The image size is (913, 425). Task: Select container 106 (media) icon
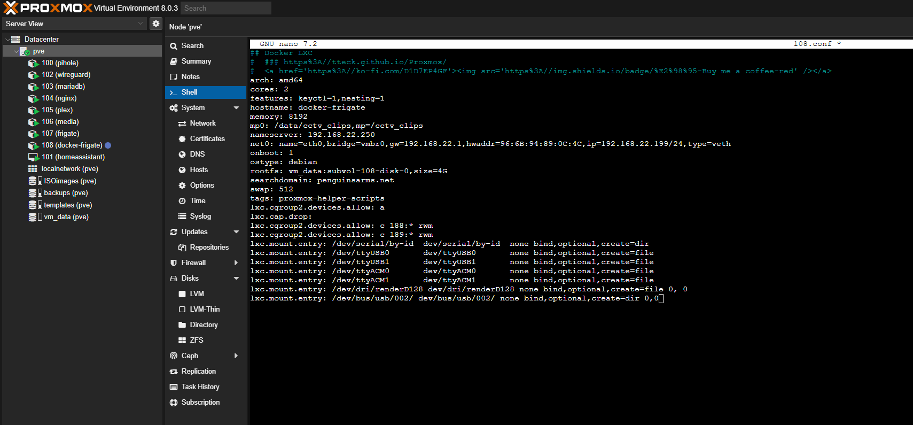point(33,122)
